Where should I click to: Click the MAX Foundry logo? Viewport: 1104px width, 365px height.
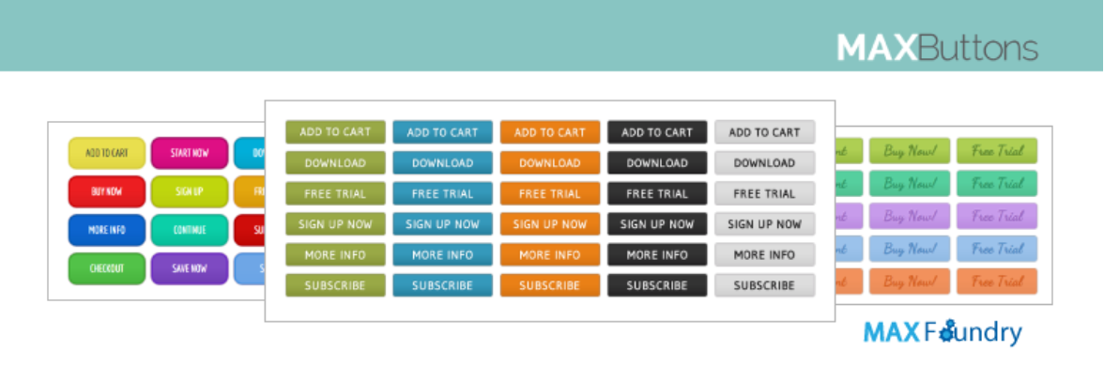coord(943,332)
